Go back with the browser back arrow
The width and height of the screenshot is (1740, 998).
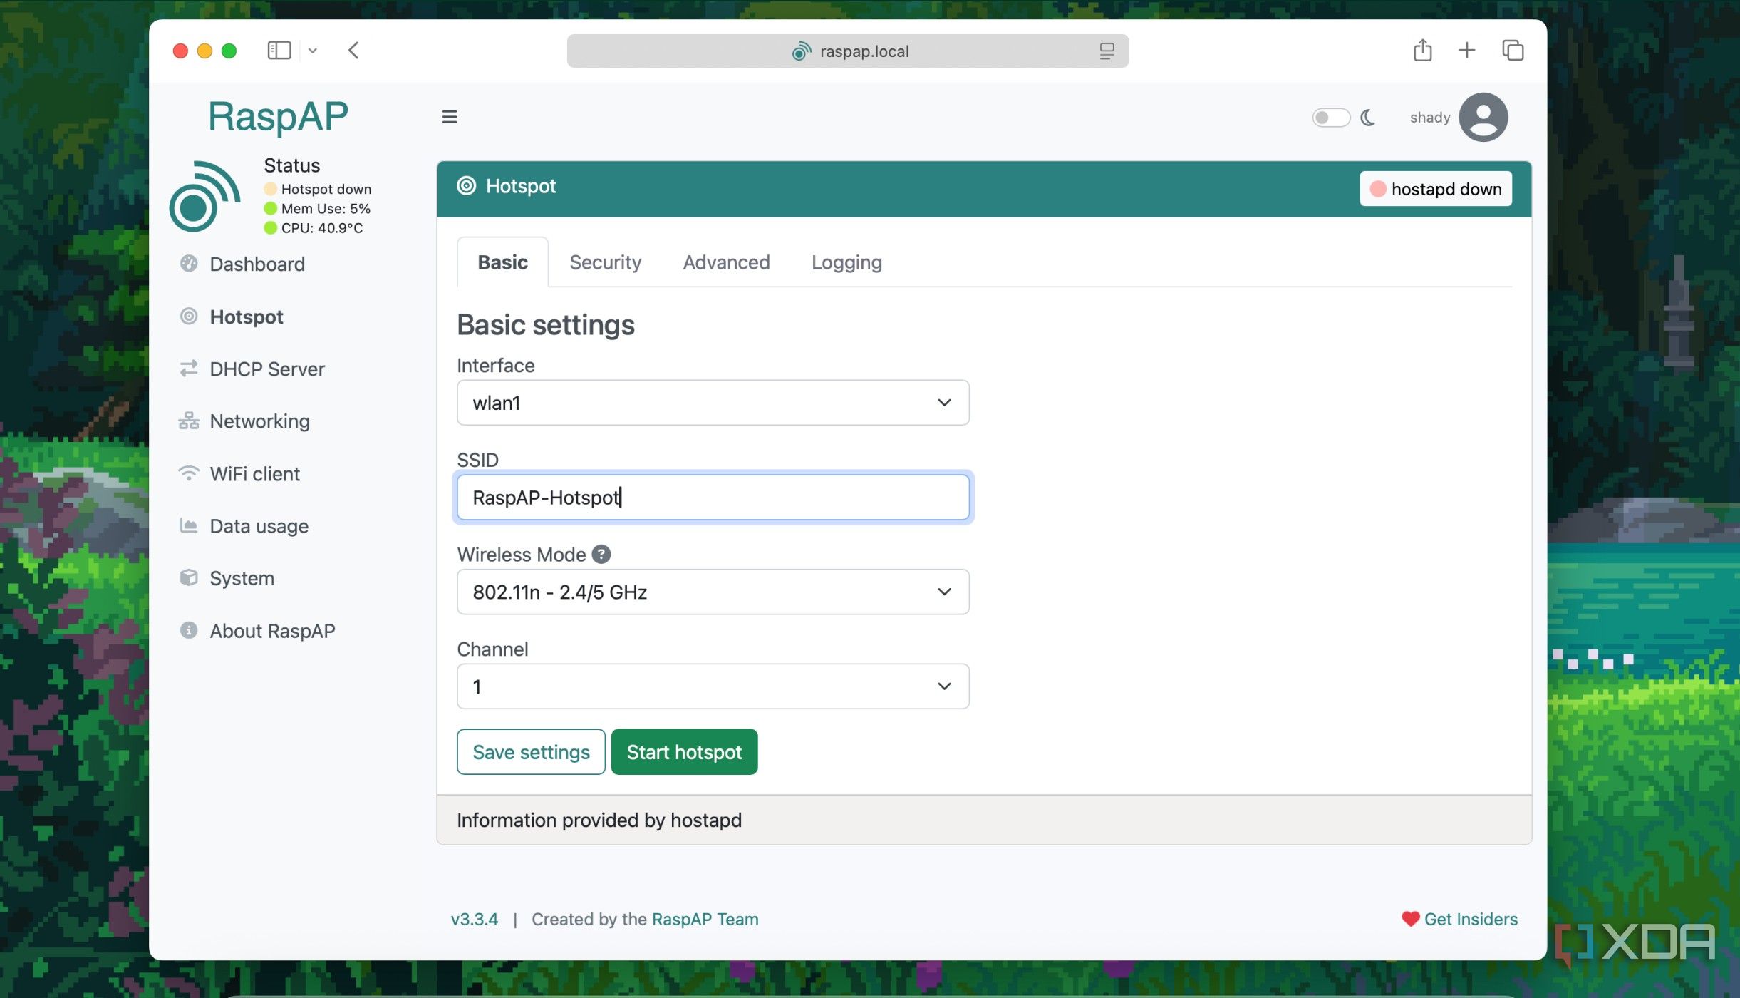[x=353, y=50]
